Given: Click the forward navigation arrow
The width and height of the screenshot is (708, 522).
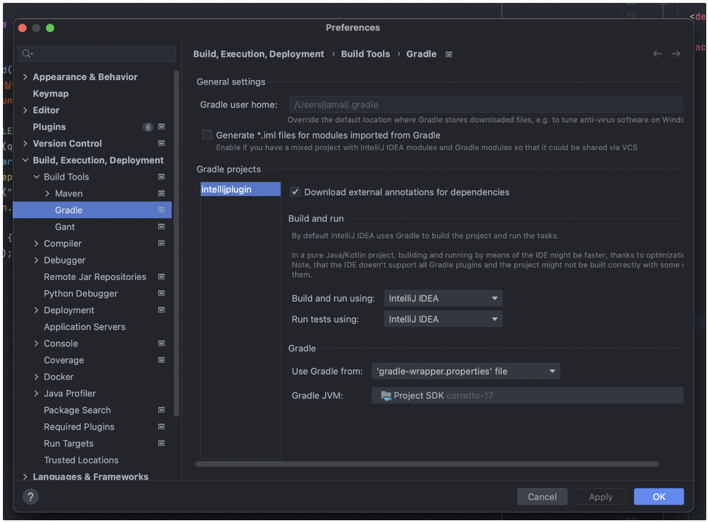Looking at the screenshot, I should (x=676, y=54).
